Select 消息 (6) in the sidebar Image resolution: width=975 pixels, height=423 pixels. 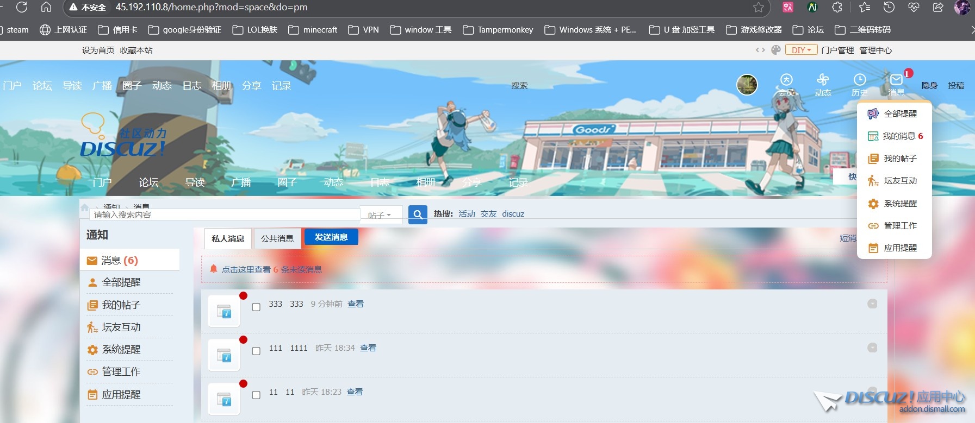(130, 260)
